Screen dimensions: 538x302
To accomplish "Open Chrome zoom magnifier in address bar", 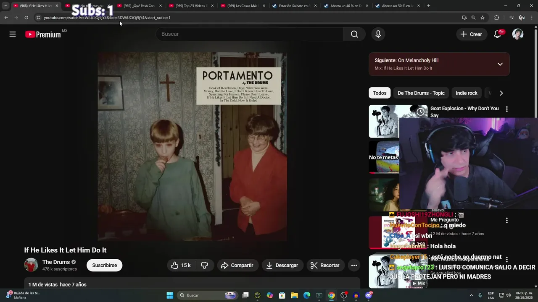I will (x=473, y=18).
